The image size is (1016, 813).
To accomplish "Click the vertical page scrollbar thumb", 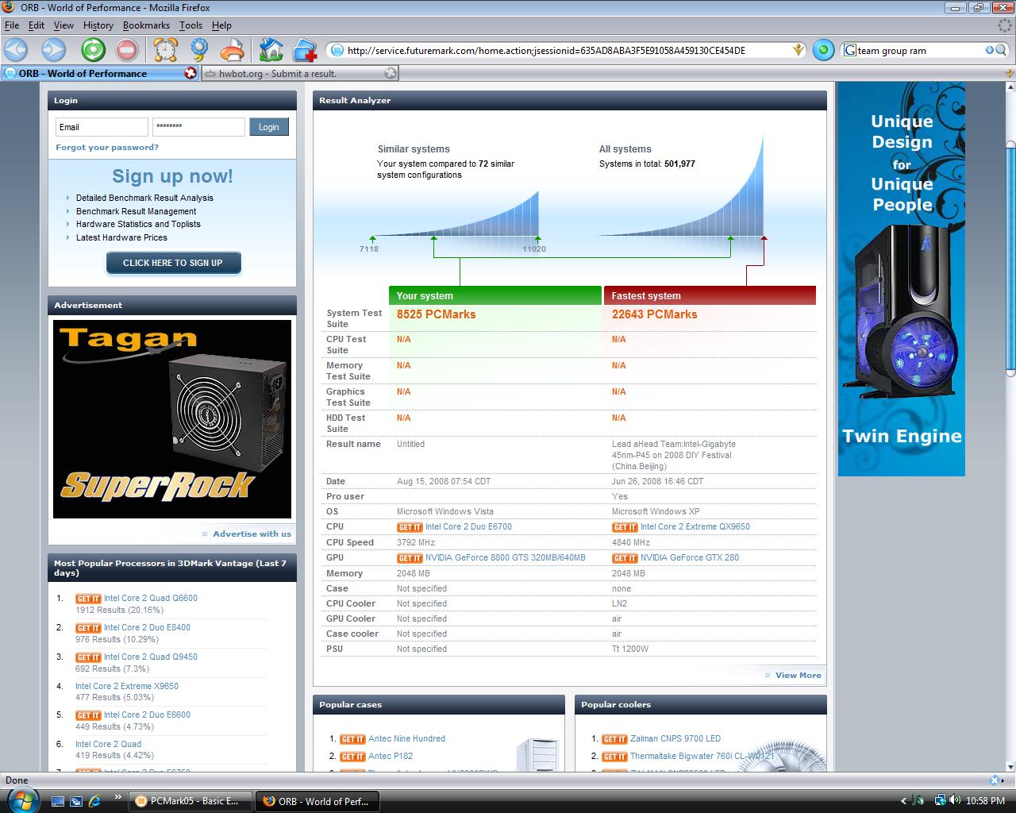I will point(1010,258).
